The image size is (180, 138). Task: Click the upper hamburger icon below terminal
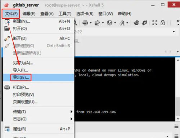[x=176, y=126]
